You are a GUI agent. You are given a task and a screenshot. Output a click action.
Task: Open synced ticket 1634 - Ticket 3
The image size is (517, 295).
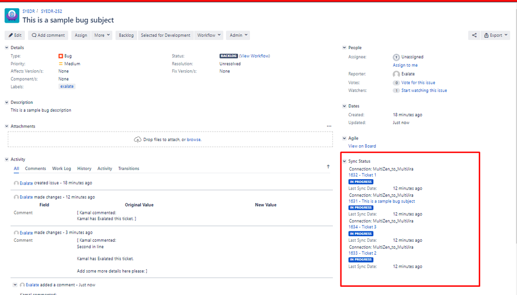pyautogui.click(x=362, y=227)
